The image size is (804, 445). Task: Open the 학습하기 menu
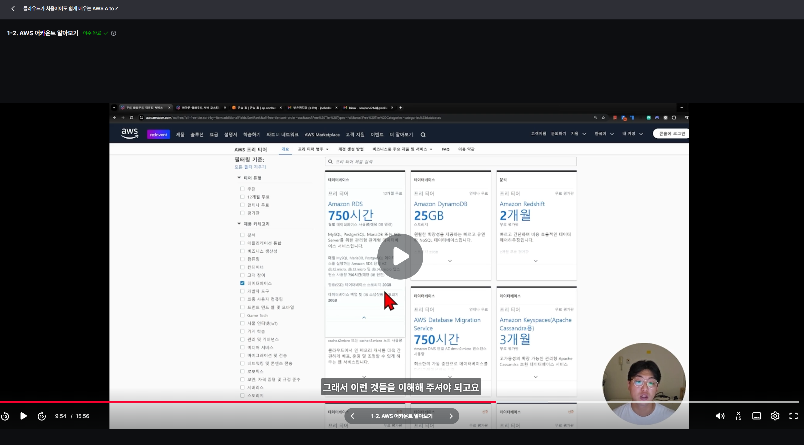[x=252, y=135]
